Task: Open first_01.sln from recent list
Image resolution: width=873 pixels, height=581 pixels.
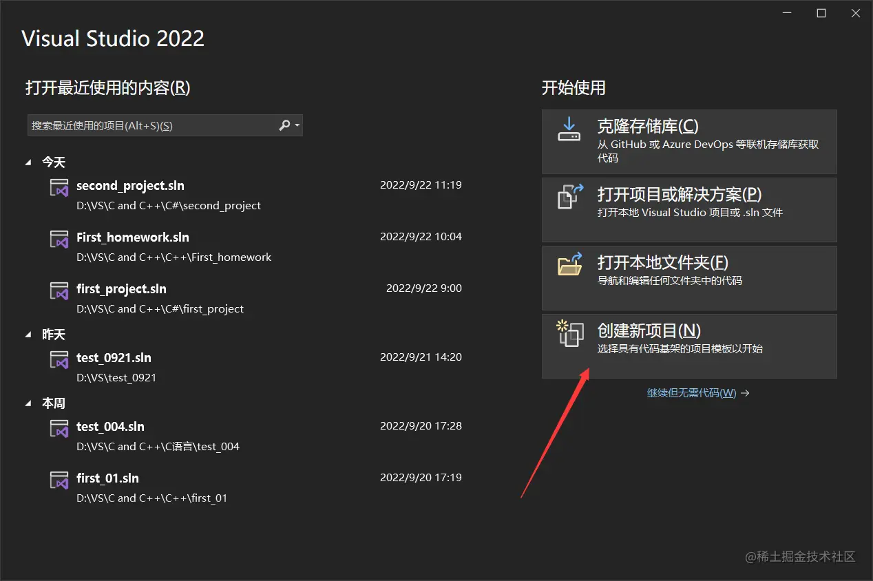Action: tap(107, 478)
